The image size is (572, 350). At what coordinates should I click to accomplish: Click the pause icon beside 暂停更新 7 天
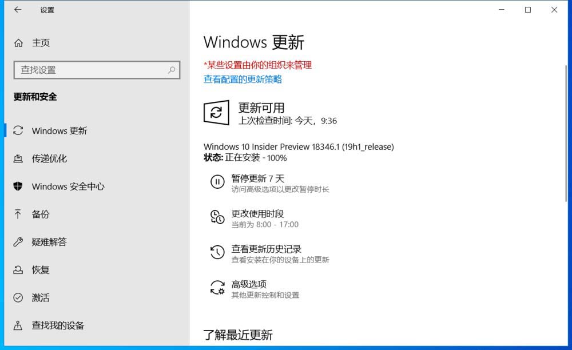(217, 181)
